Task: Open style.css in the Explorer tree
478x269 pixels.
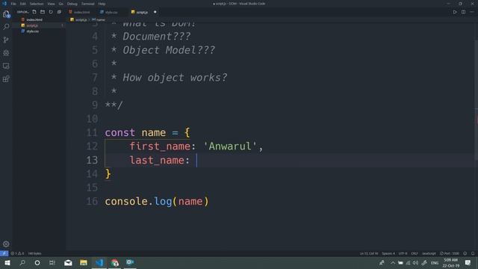Action: (x=32, y=31)
